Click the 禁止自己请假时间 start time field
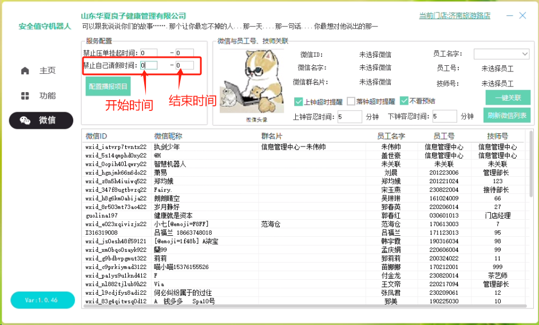Image resolution: width=539 pixels, height=325 pixels. (x=149, y=65)
